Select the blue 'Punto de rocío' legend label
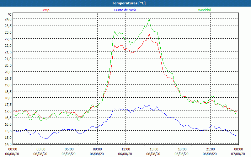 pyautogui.click(x=125, y=10)
